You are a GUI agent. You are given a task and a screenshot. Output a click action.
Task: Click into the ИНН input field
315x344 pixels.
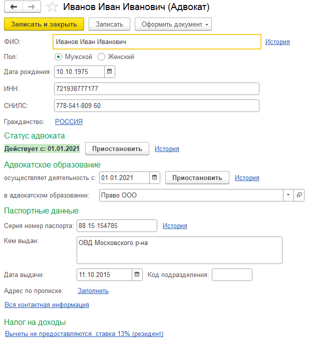point(156,88)
